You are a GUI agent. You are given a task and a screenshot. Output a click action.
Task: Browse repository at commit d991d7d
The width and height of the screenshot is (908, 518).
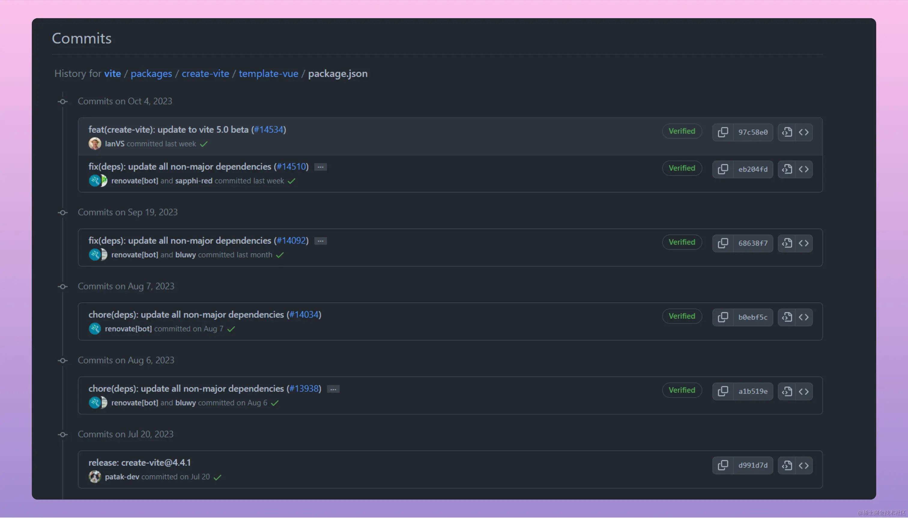coord(804,465)
